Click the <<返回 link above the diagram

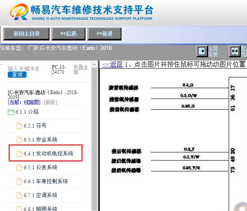112,64
